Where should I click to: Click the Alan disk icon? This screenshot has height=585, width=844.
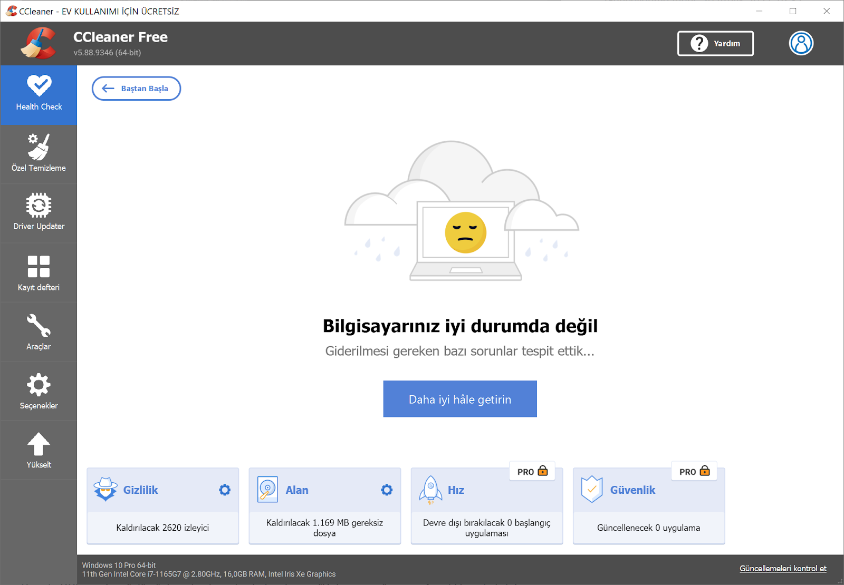[x=267, y=490]
